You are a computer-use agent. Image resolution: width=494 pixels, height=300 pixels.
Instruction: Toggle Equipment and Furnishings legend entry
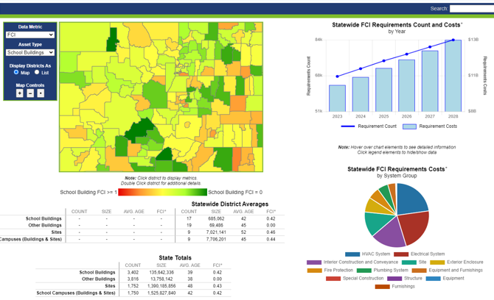[447, 270]
